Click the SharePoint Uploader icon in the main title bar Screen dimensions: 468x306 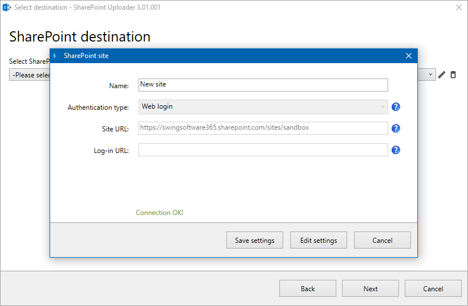coord(7,7)
